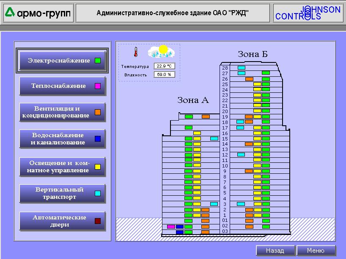Click the orange indicator on floor 18 in Зона Б
Viewport: 346px width, 259px height.
click(x=249, y=121)
